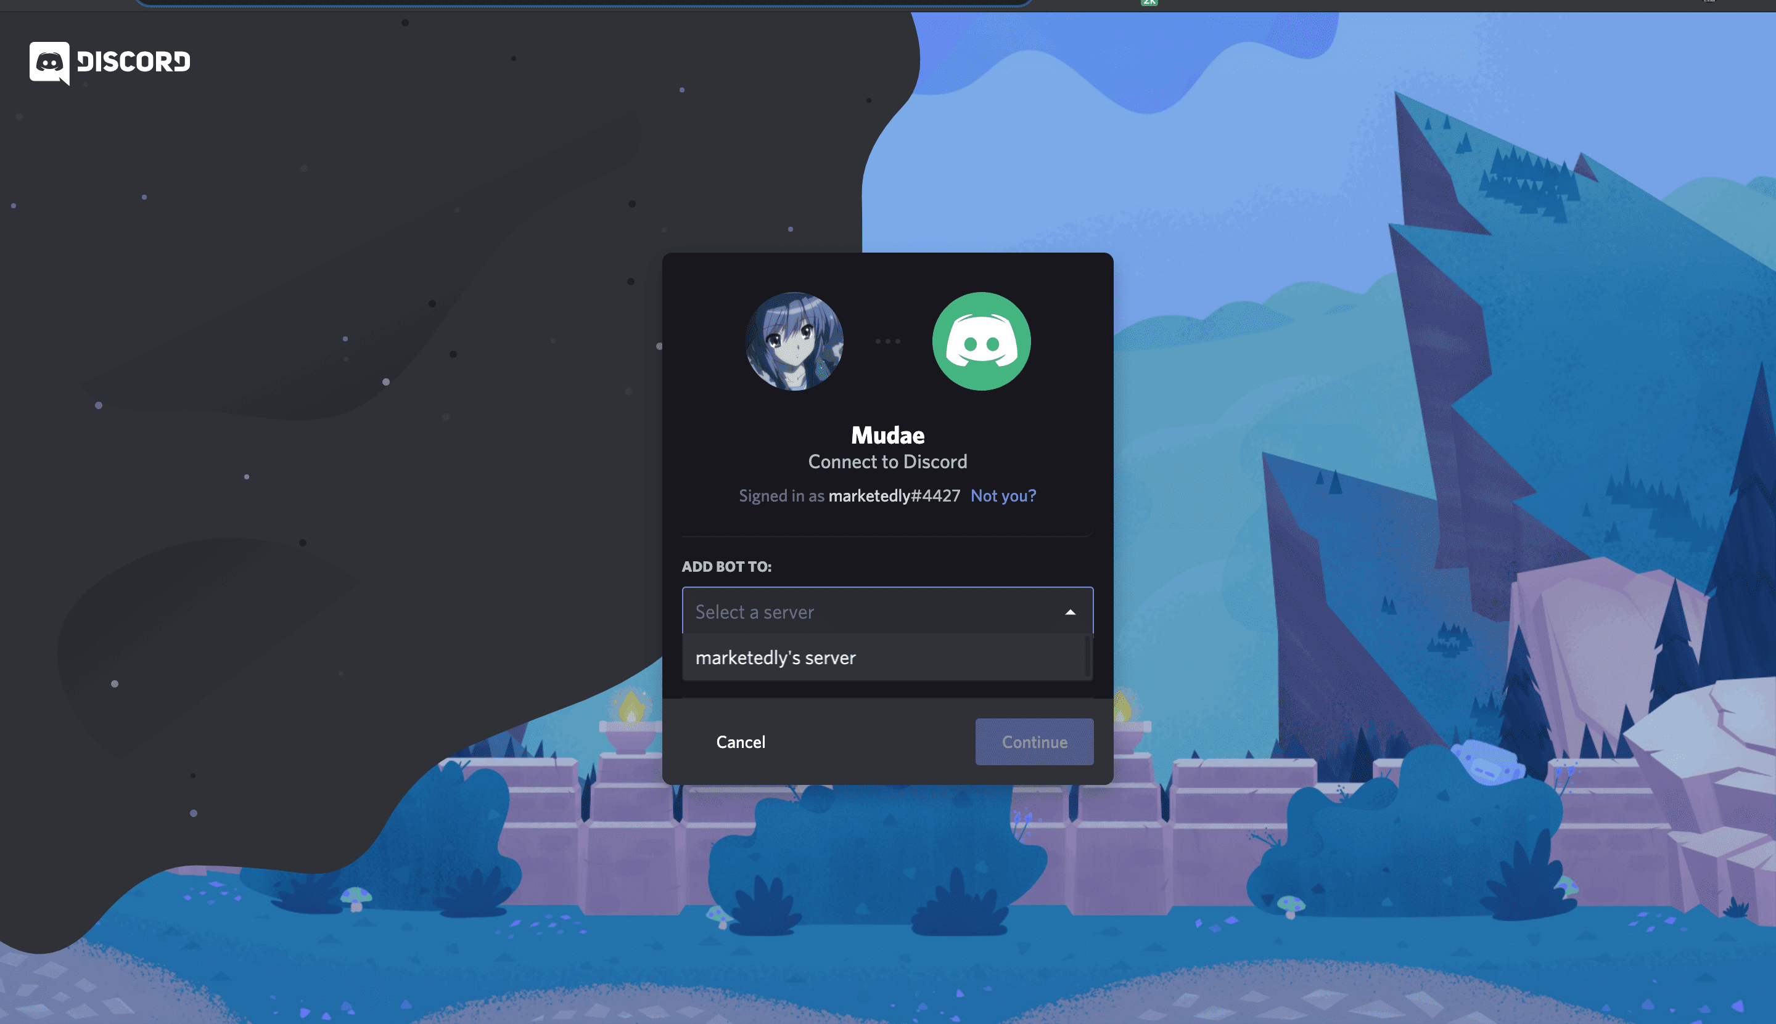Click the Continue button to proceed
1776x1024 pixels.
click(x=1034, y=741)
